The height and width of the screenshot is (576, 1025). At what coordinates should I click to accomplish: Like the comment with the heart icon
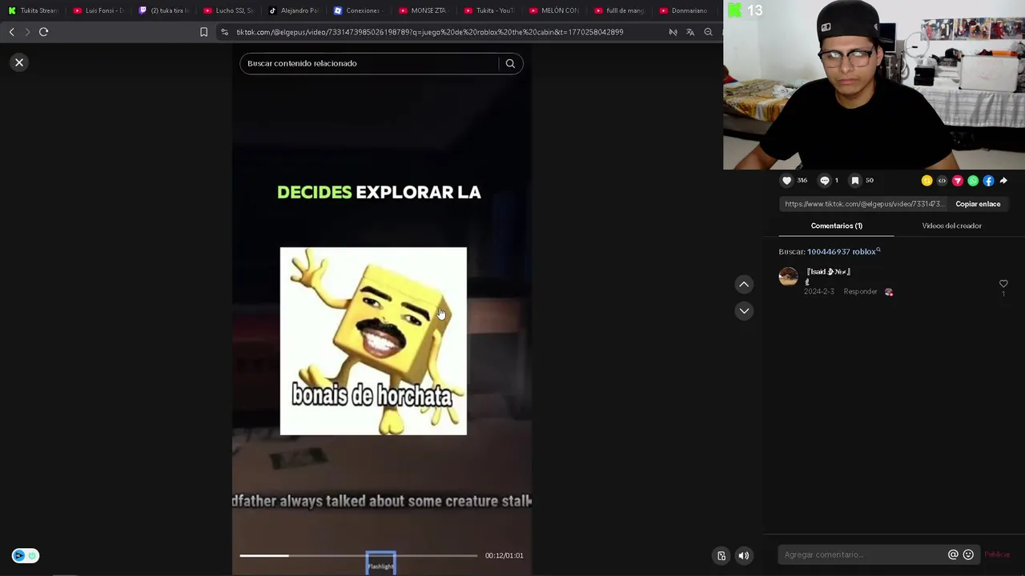[1003, 284]
